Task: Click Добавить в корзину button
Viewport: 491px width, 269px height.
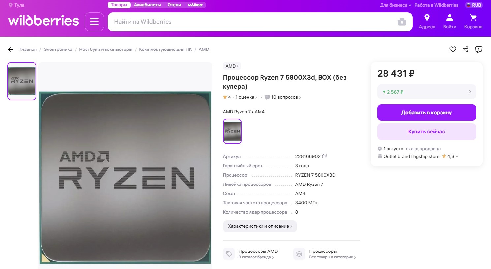Action: tap(426, 113)
